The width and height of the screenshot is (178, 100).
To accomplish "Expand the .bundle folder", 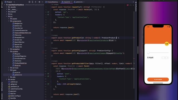I will [7, 7].
